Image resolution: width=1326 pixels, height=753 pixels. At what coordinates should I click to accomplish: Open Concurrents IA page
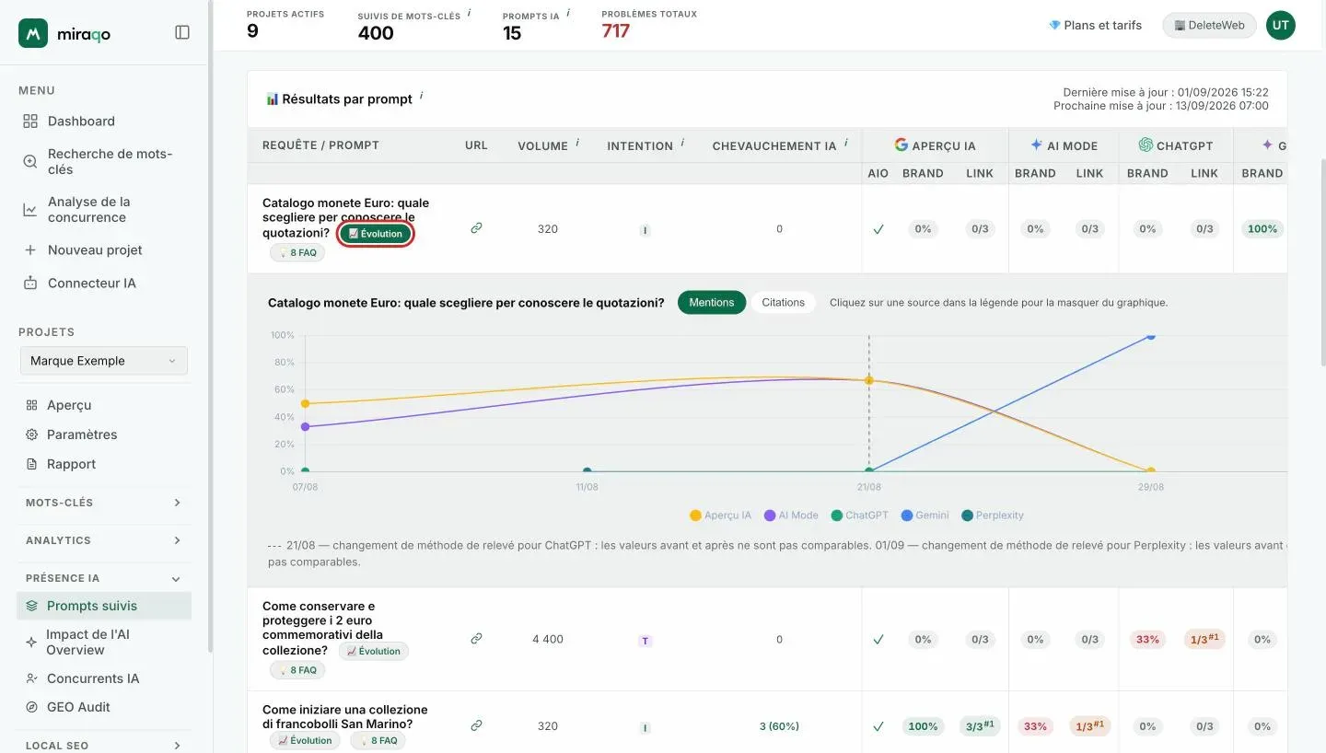(x=83, y=678)
